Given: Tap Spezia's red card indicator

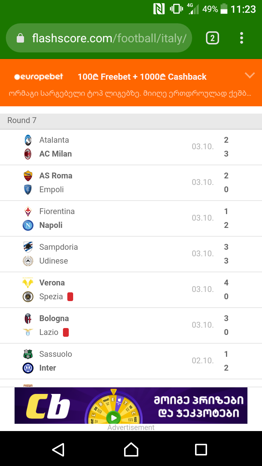Looking at the screenshot, I should (70, 297).
